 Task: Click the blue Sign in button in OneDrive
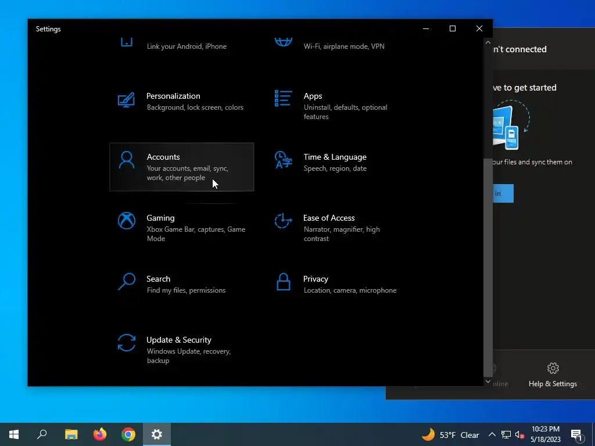click(503, 193)
